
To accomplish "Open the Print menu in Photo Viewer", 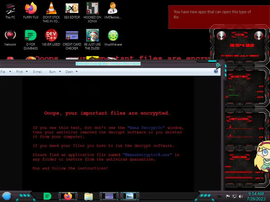I will point(20,72).
